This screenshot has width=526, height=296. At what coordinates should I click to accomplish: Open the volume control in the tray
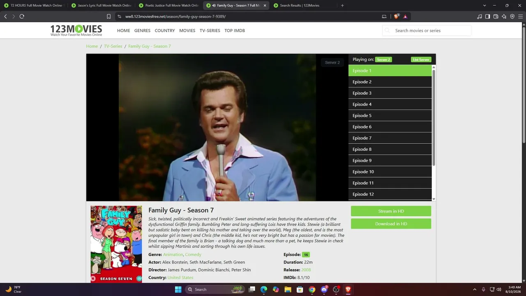coord(499,289)
